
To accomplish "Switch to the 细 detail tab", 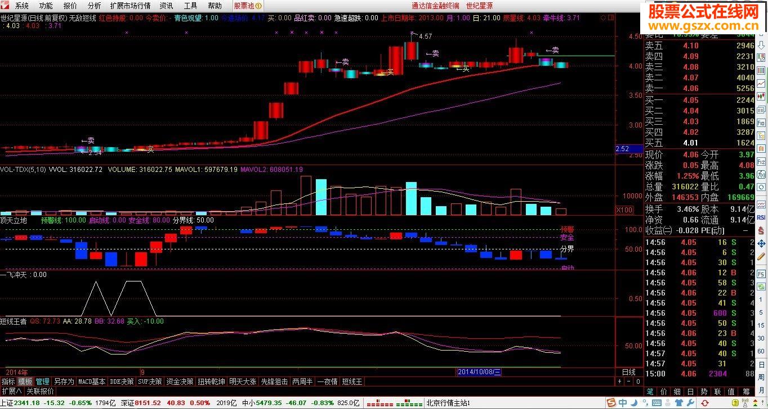I will pos(677,392).
